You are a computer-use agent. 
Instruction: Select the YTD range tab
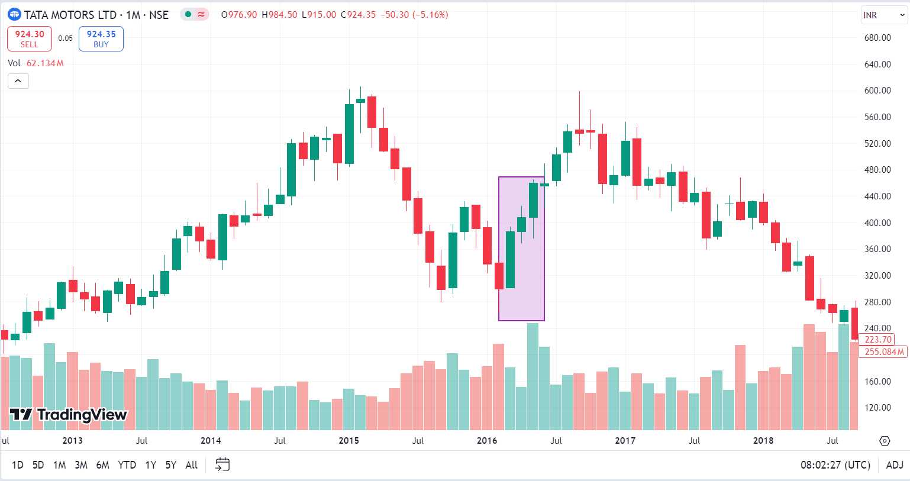(126, 465)
